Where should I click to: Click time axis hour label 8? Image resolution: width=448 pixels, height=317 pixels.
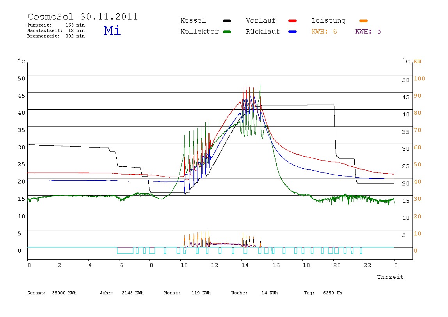click(151, 265)
